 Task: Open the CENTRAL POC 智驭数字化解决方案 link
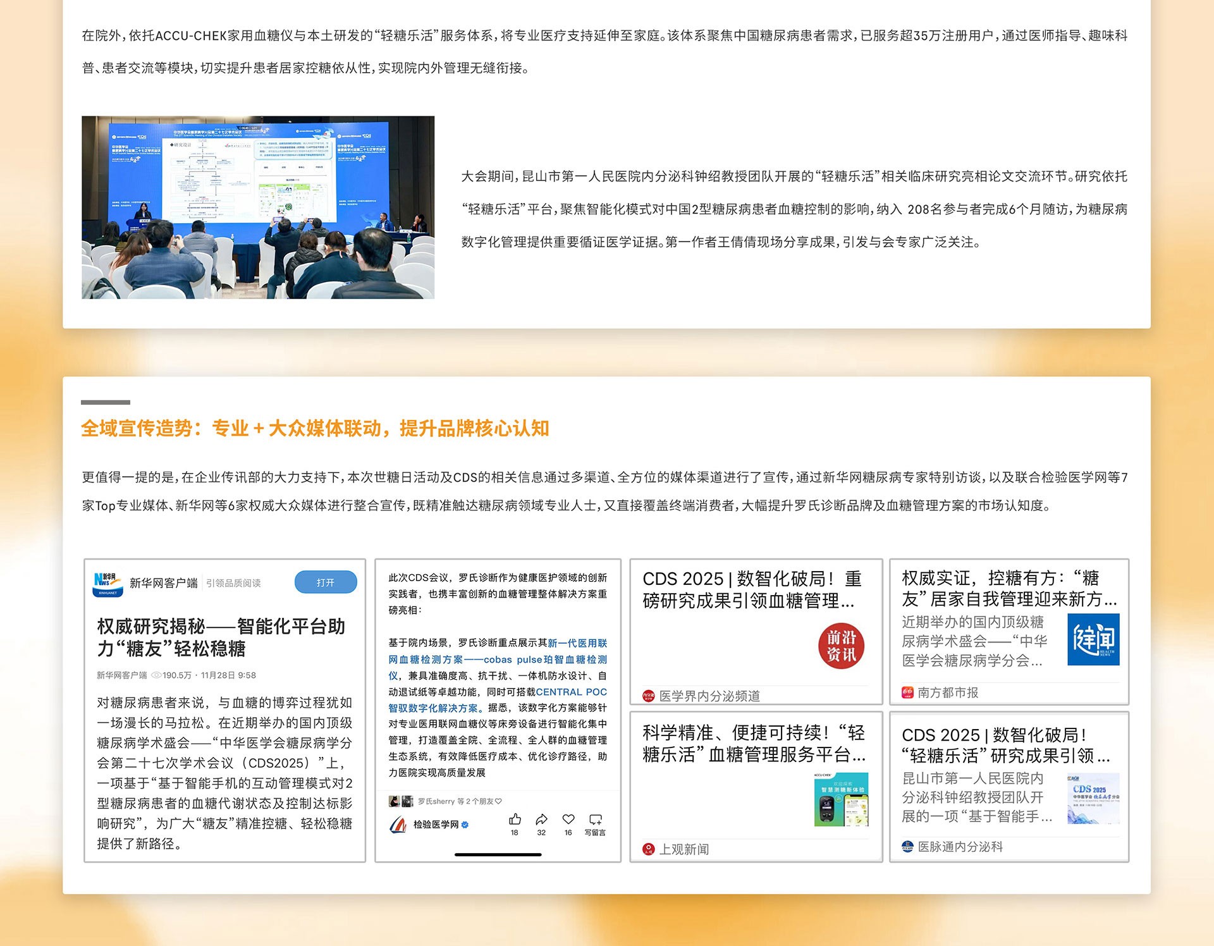570,692
